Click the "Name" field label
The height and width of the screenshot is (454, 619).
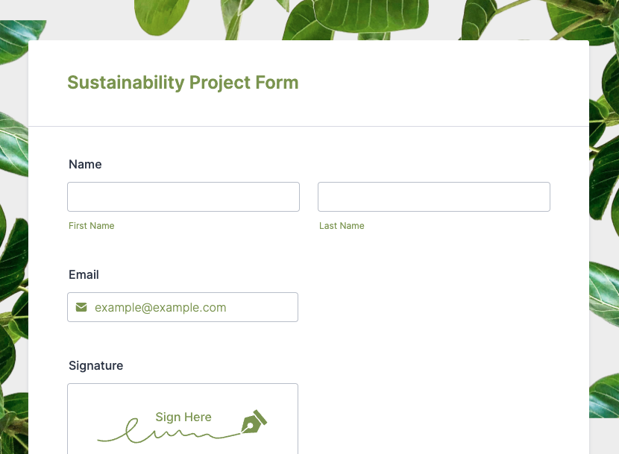(x=85, y=164)
